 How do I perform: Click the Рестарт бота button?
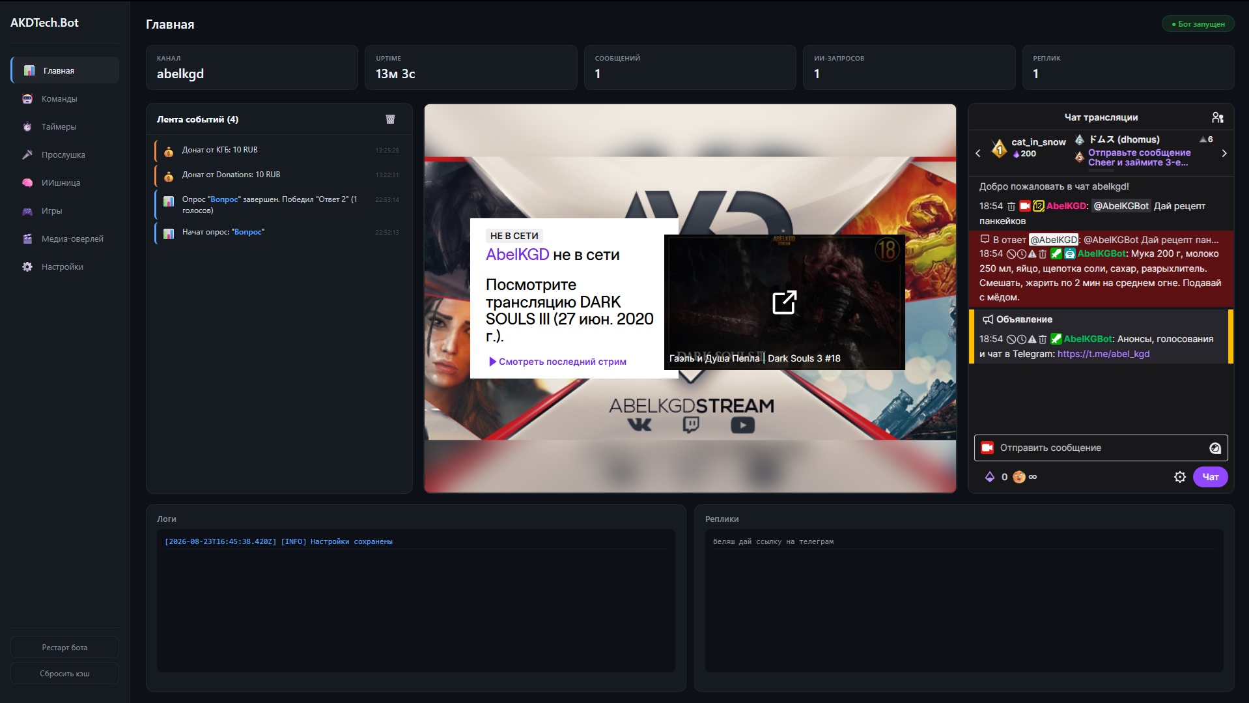point(64,647)
